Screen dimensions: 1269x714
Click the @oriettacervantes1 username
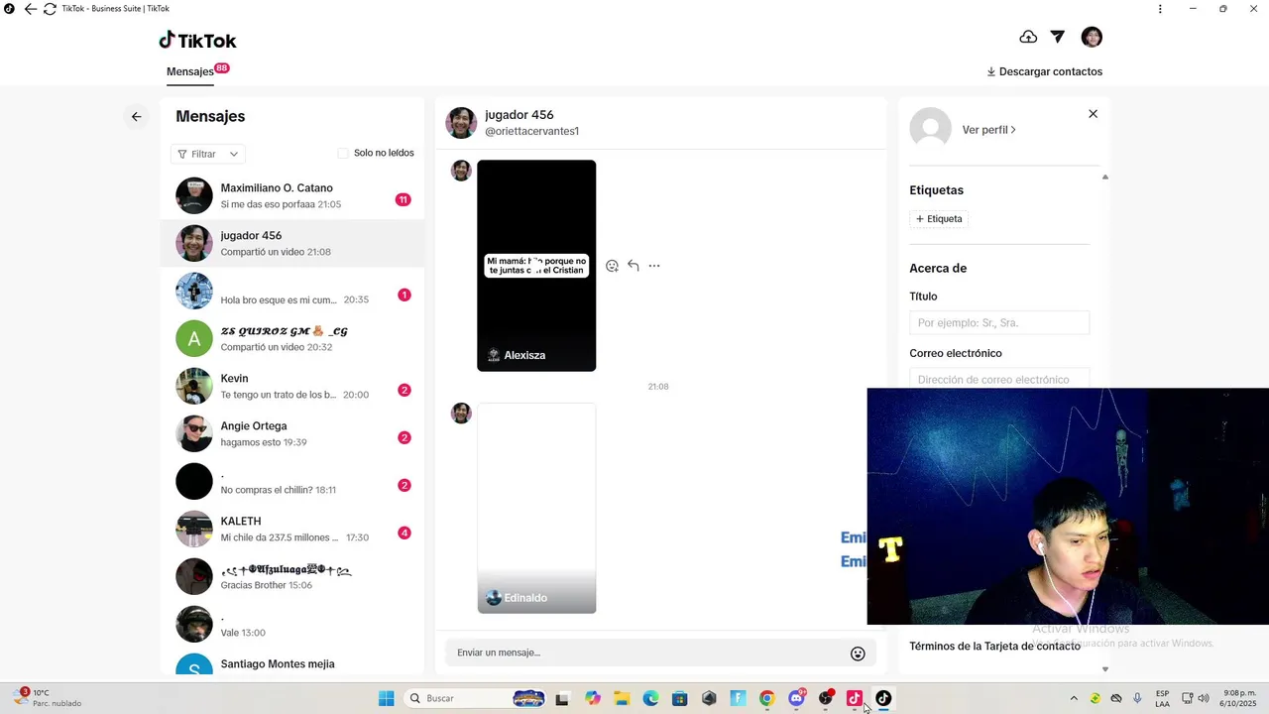(x=531, y=131)
